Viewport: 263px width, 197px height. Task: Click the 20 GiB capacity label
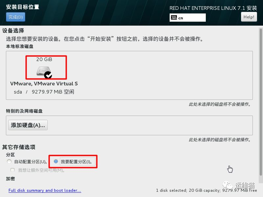pos(44,59)
